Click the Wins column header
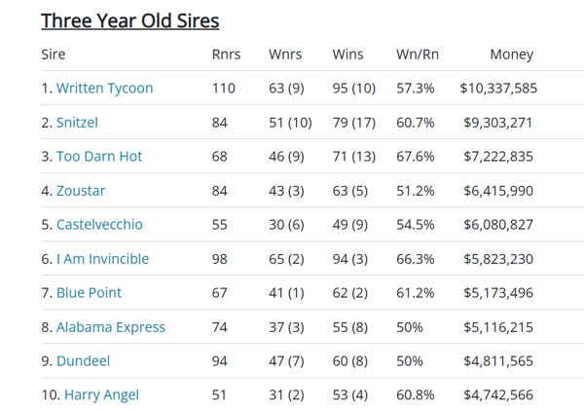Viewport: 584px width, 410px height. pyautogui.click(x=347, y=55)
